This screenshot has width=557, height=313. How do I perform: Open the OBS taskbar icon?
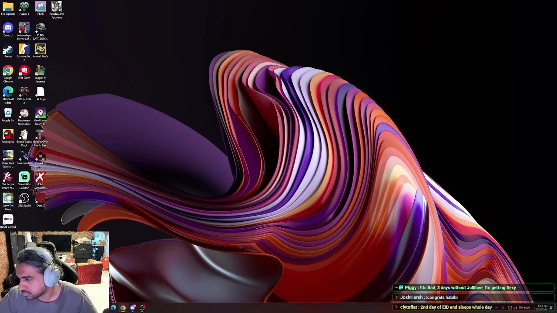click(142, 308)
